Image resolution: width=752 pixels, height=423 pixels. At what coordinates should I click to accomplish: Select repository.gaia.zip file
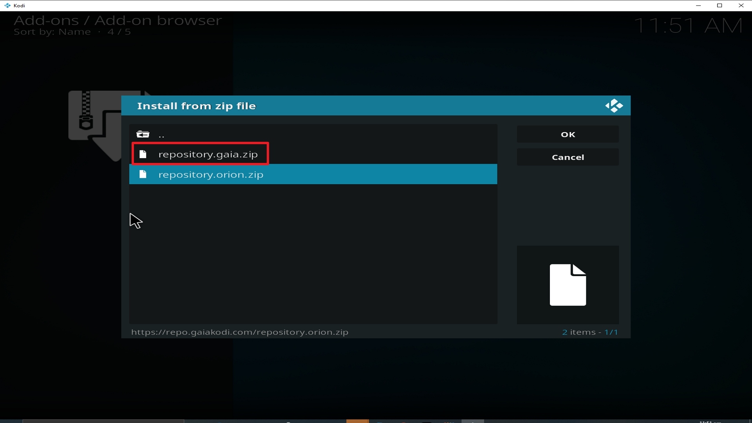tap(313, 154)
